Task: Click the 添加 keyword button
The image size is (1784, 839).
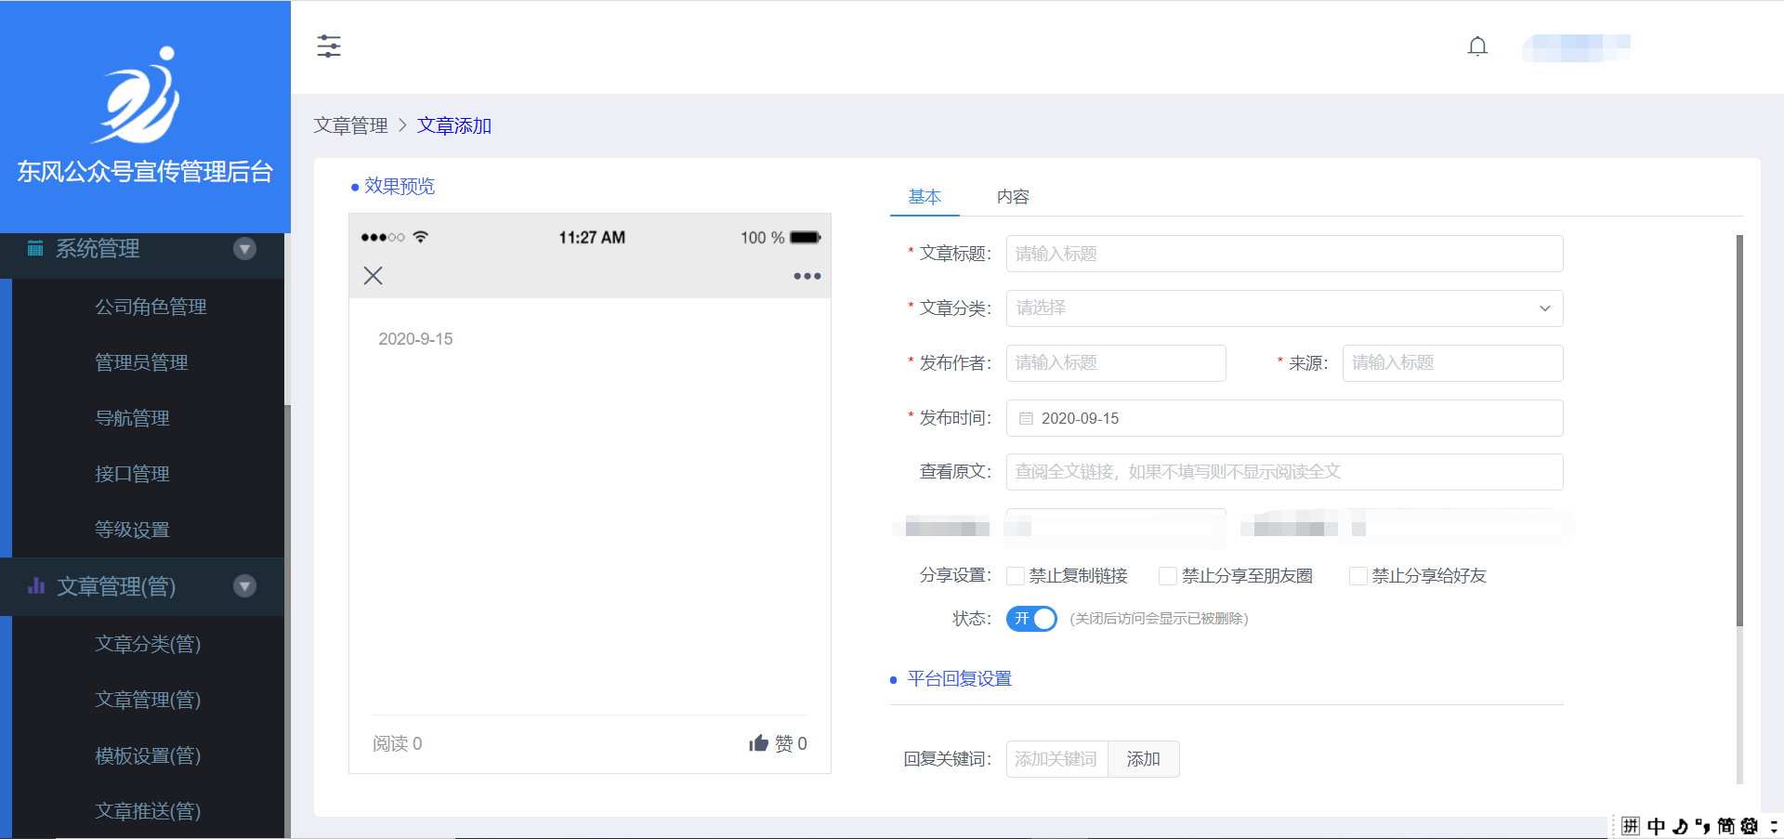Action: tap(1143, 759)
